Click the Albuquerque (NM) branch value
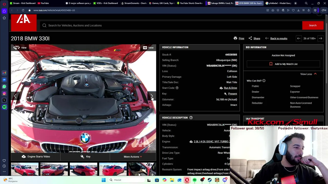This screenshot has width=328, height=184. pos(227,60)
